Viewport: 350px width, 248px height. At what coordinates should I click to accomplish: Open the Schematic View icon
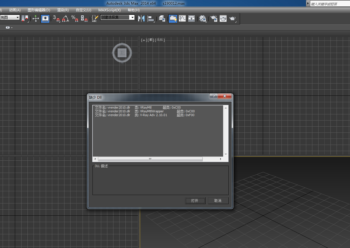pos(192,19)
